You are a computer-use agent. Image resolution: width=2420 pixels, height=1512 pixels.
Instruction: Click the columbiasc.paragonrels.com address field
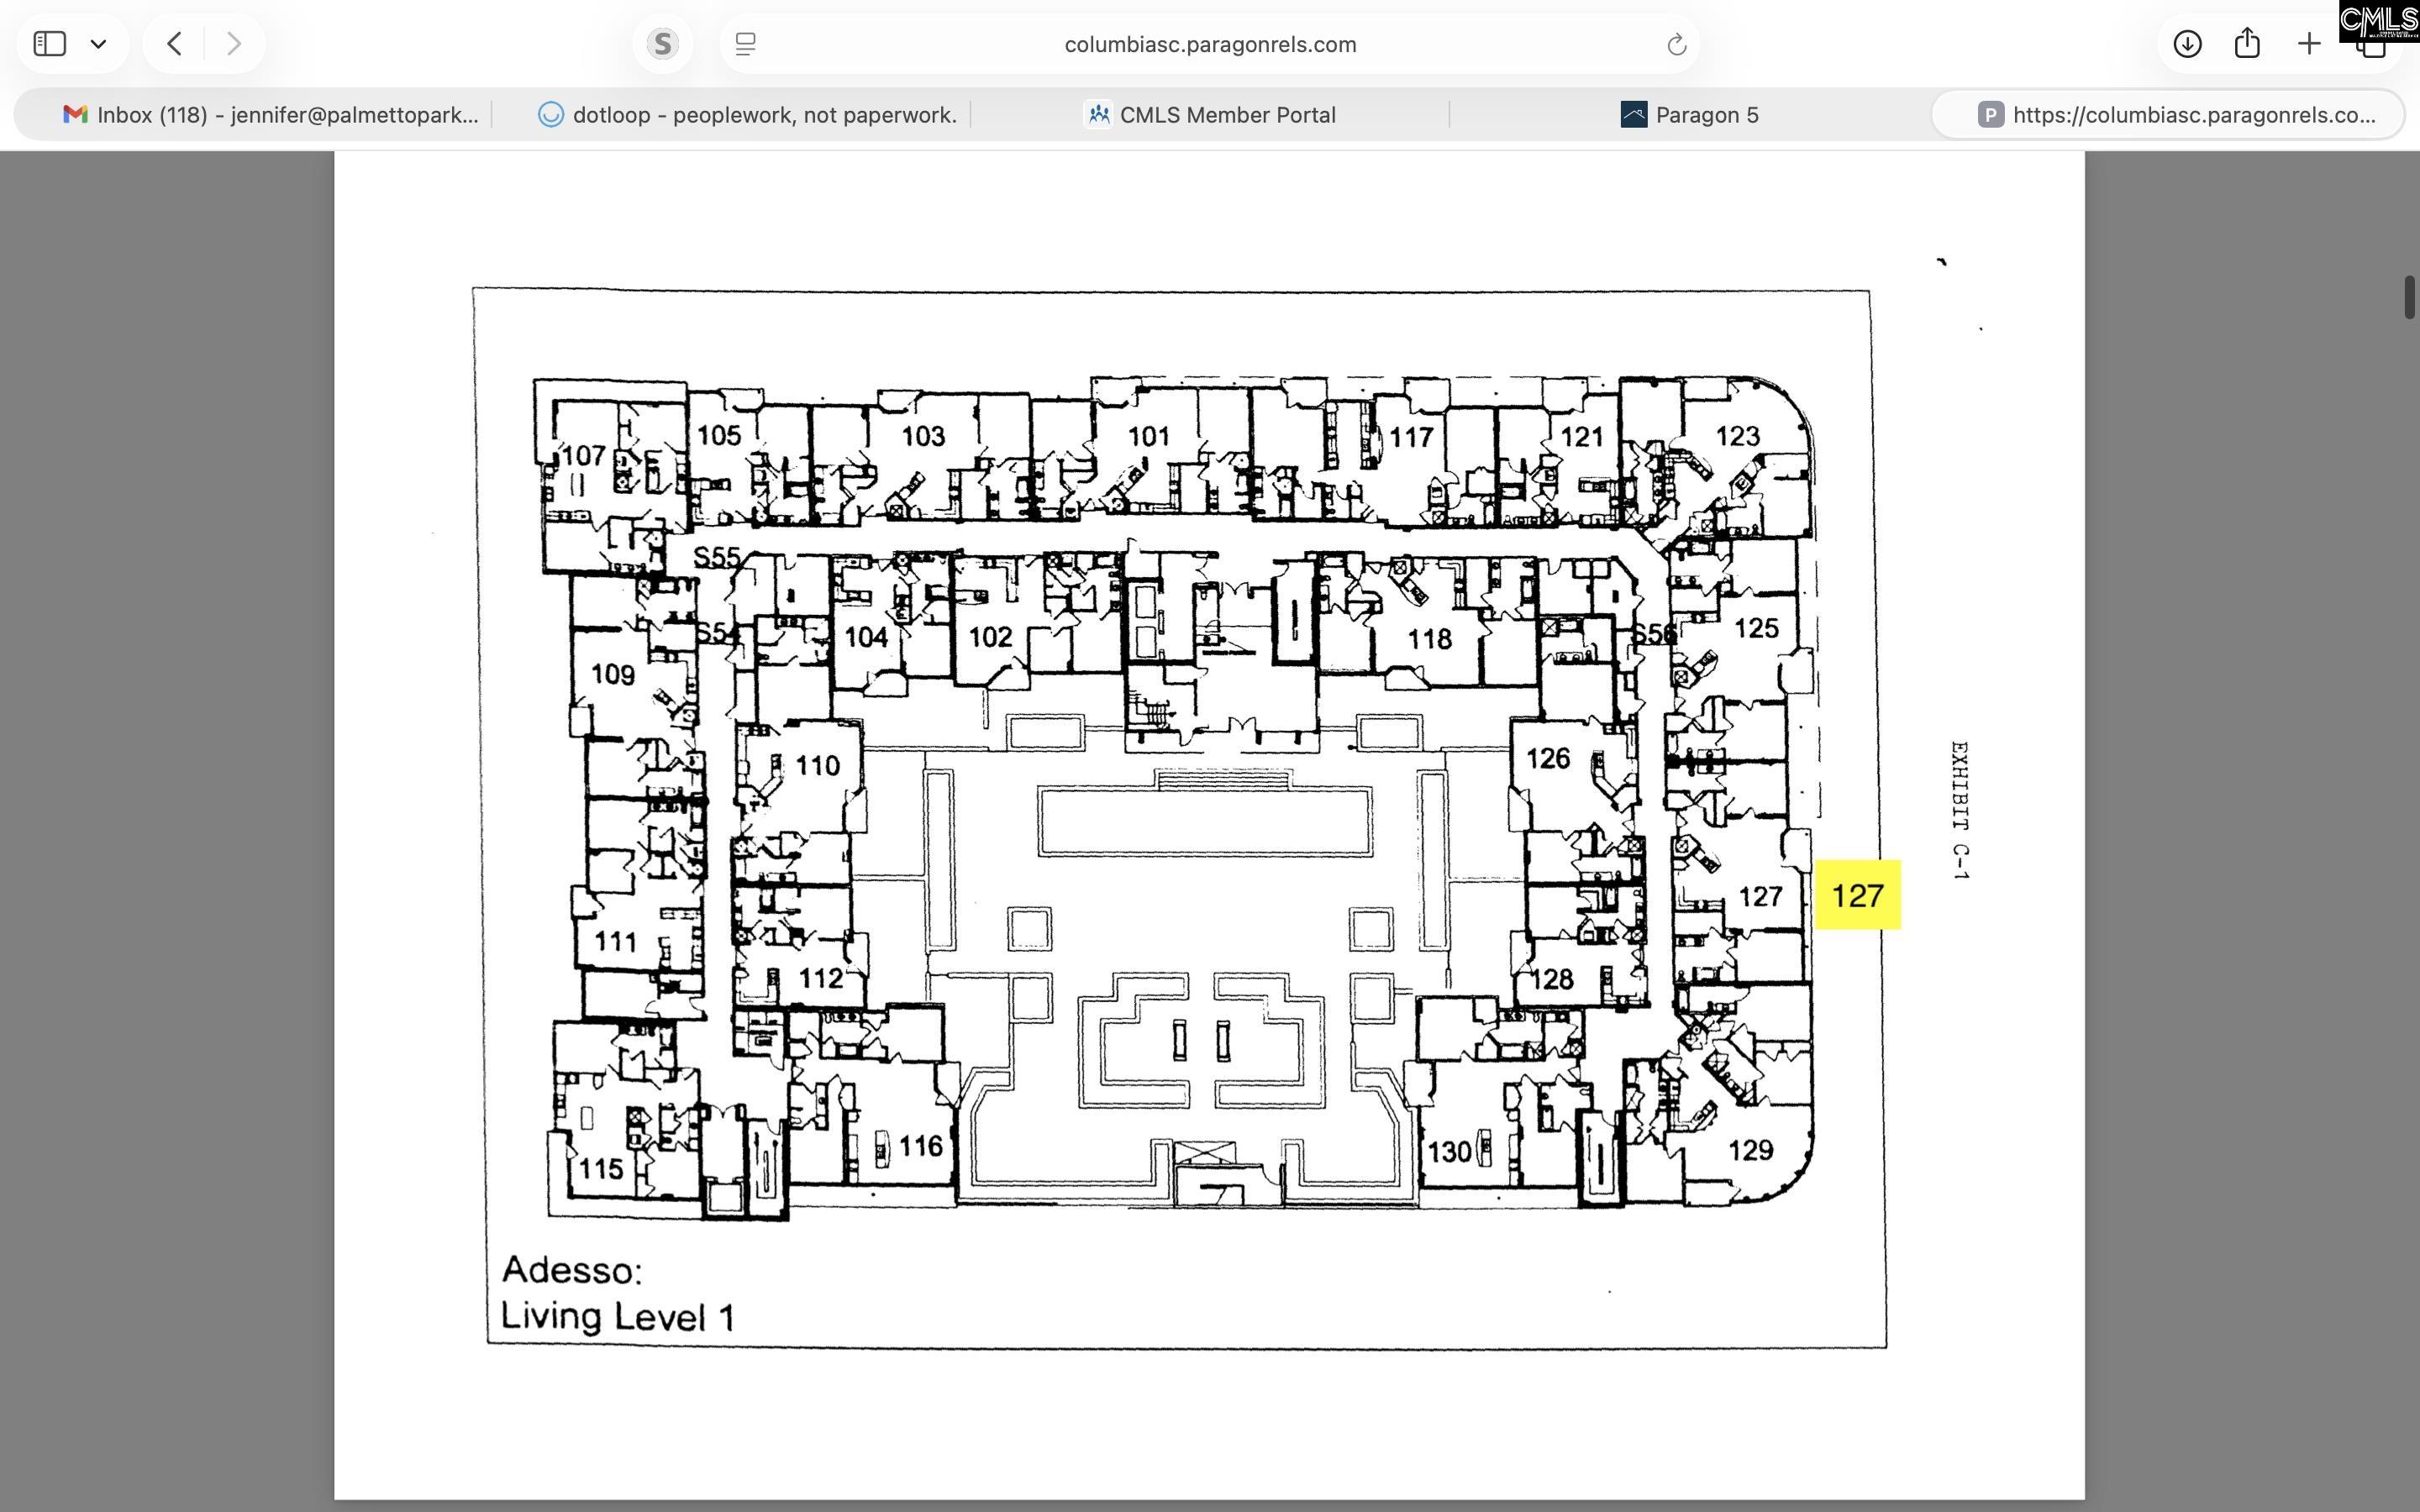click(1209, 44)
